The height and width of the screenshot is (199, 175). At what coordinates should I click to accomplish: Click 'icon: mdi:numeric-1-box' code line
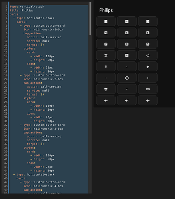pyautogui.click(x=43, y=29)
